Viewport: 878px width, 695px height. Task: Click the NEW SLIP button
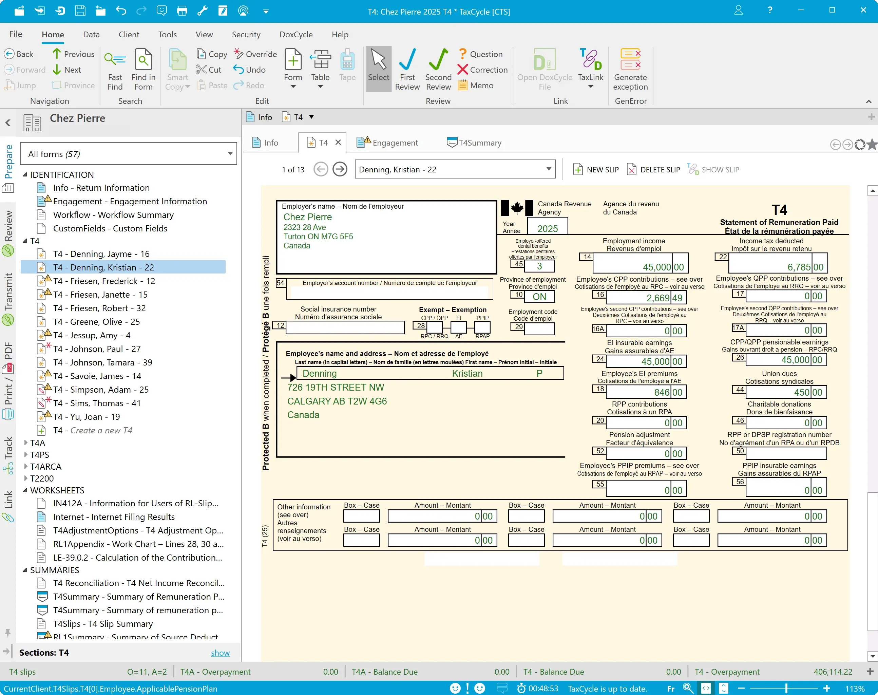click(x=596, y=169)
